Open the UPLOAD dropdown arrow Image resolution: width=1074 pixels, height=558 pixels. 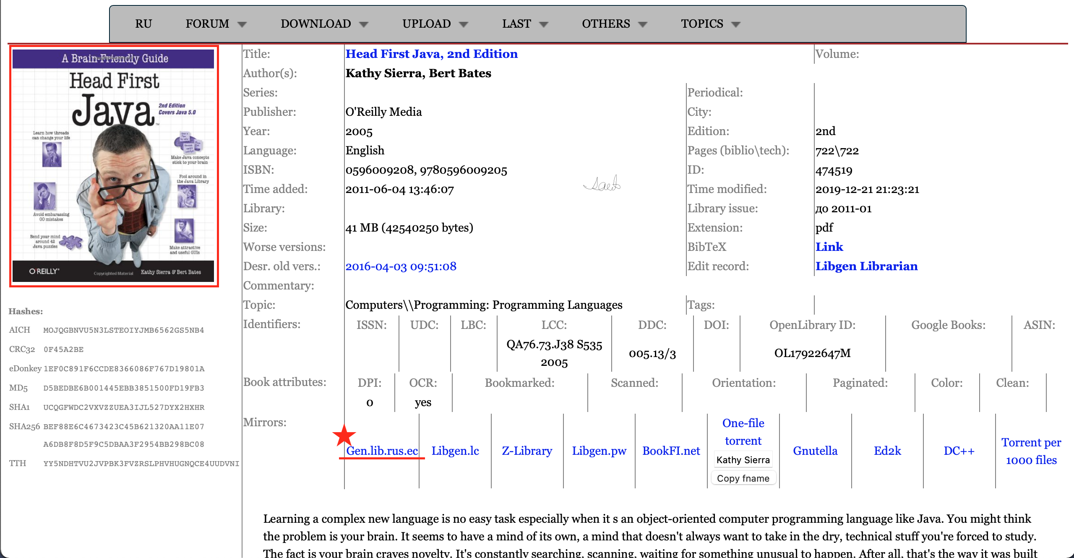pyautogui.click(x=463, y=24)
